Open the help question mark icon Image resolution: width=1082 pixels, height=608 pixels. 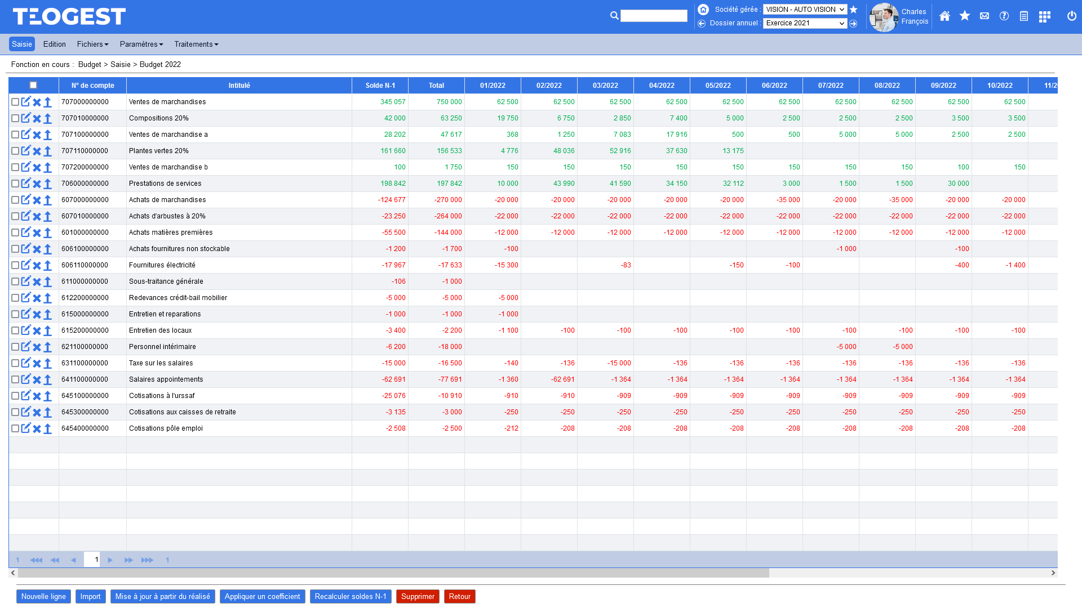pyautogui.click(x=1004, y=16)
